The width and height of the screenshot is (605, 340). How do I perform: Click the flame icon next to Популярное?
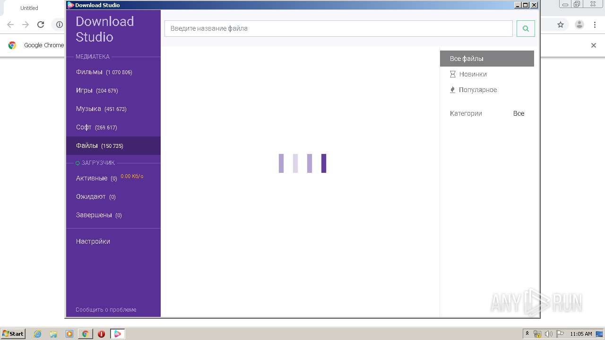tap(452, 90)
